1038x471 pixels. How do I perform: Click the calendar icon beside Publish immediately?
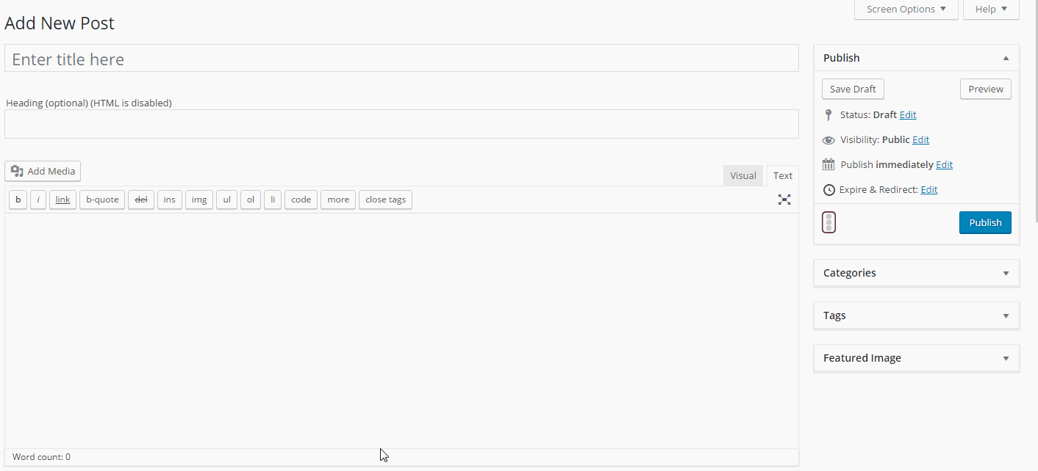click(828, 164)
